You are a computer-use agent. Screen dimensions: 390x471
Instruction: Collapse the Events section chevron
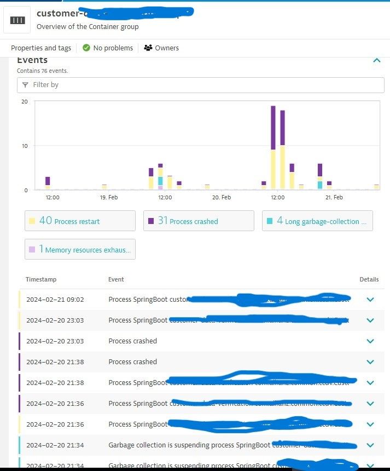[x=376, y=61]
